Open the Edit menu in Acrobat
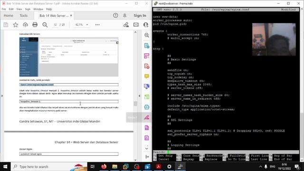The width and height of the screenshot is (304, 171). coord(11,9)
